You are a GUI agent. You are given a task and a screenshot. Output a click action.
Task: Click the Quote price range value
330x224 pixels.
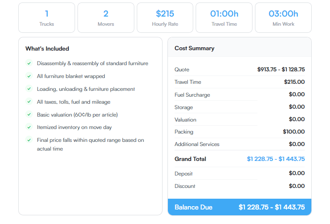coord(281,70)
